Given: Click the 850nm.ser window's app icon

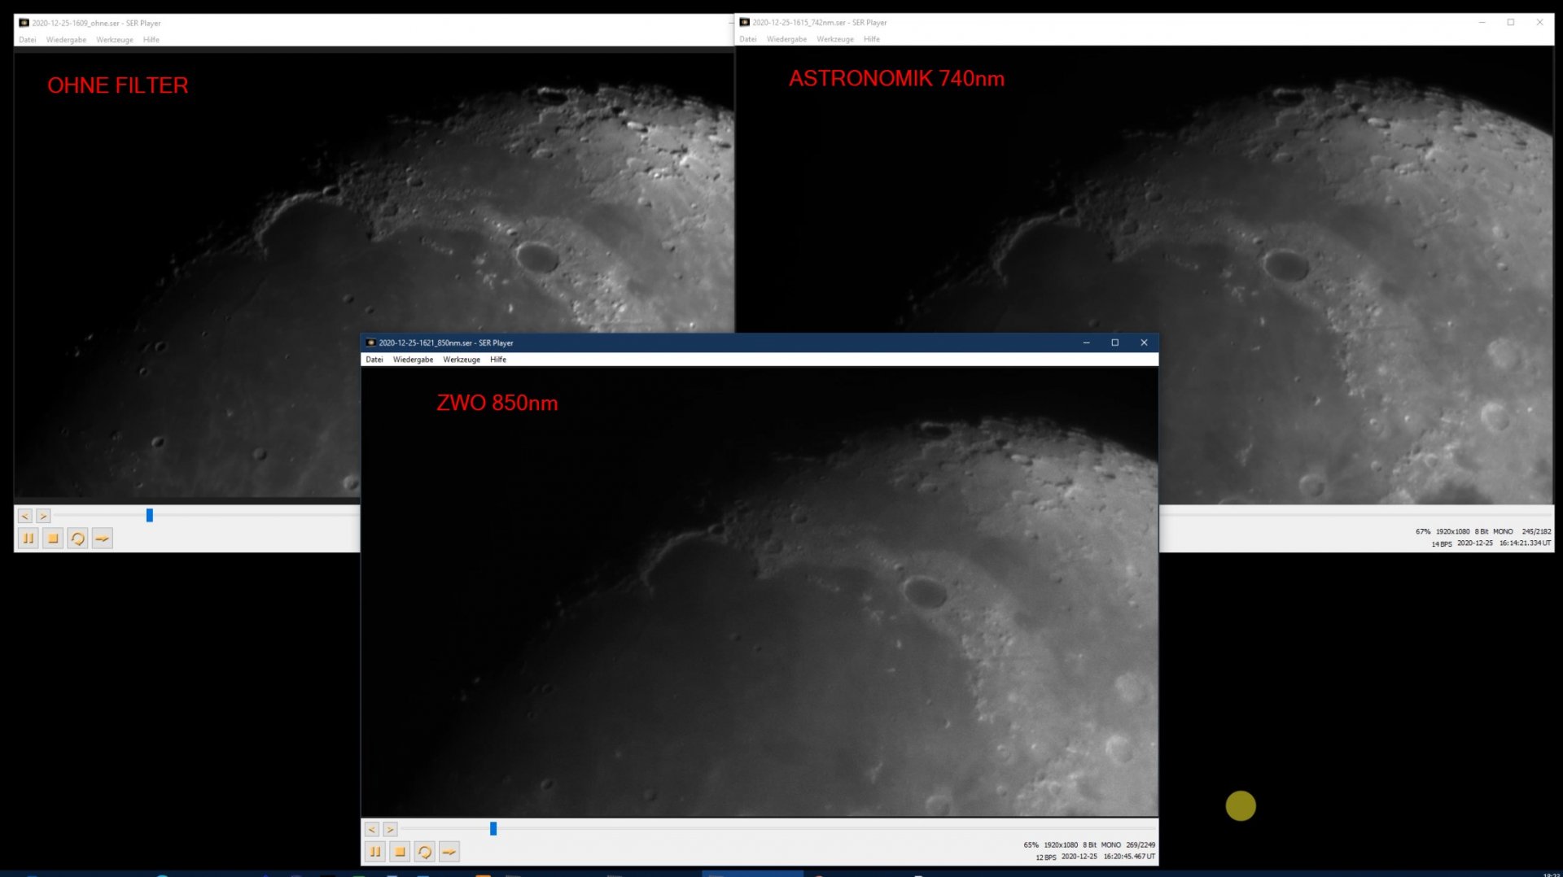Looking at the screenshot, I should tap(371, 343).
